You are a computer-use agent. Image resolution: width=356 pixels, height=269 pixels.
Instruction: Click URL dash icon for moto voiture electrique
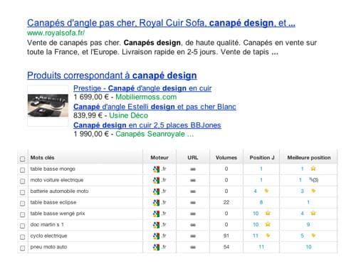click(193, 180)
